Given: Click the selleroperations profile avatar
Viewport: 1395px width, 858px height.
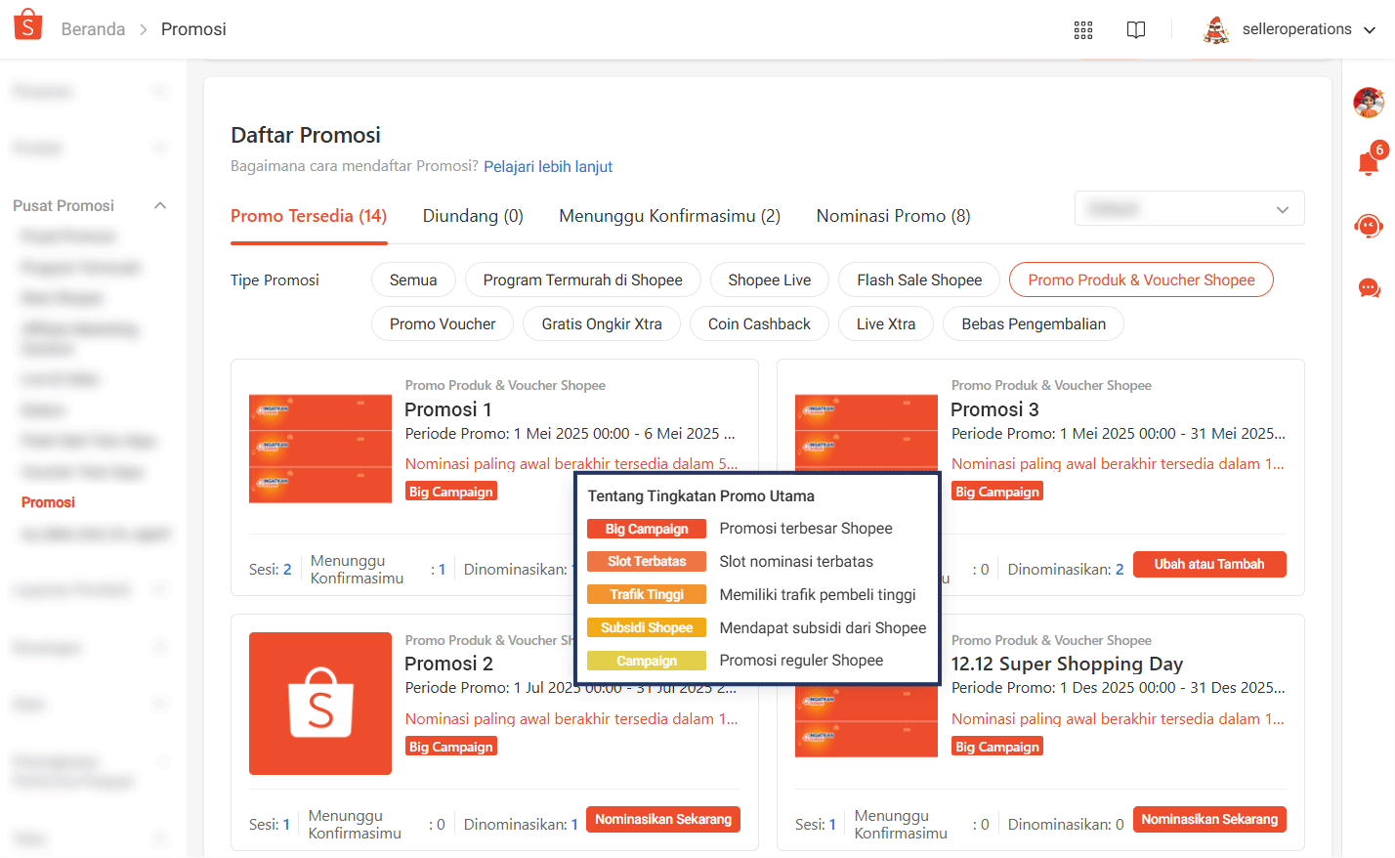Looking at the screenshot, I should tap(1216, 30).
